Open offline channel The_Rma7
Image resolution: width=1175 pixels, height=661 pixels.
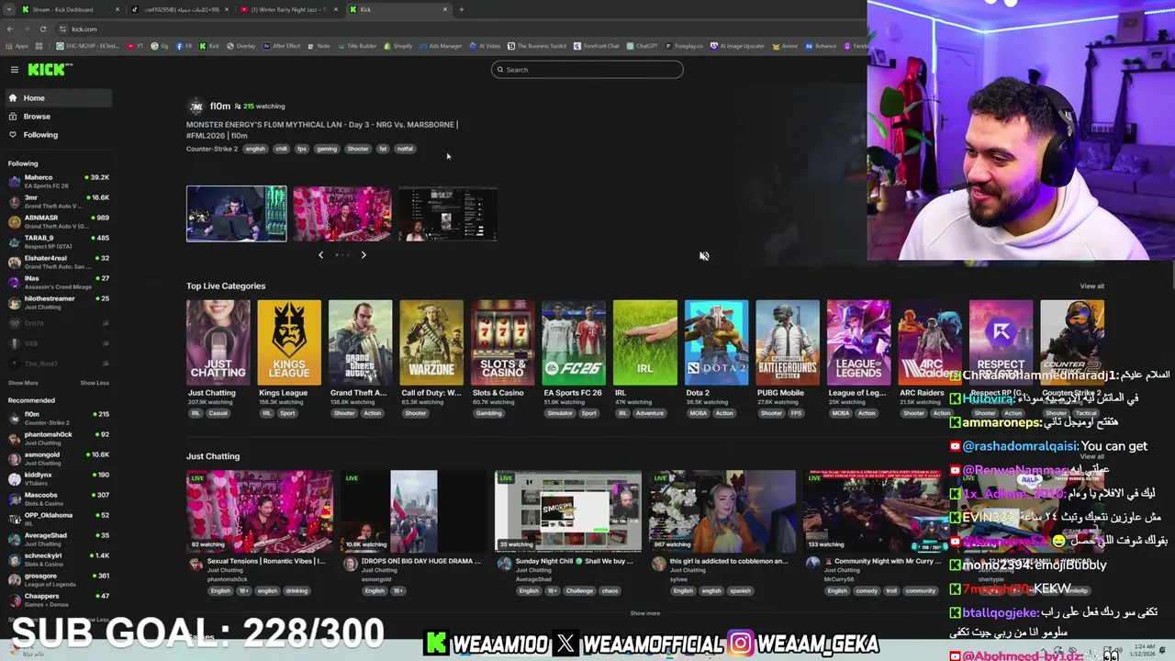57,364
